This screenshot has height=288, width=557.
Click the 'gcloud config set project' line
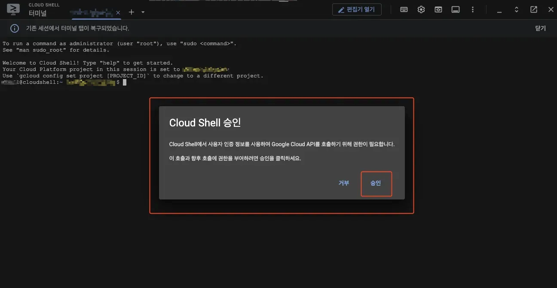point(133,76)
